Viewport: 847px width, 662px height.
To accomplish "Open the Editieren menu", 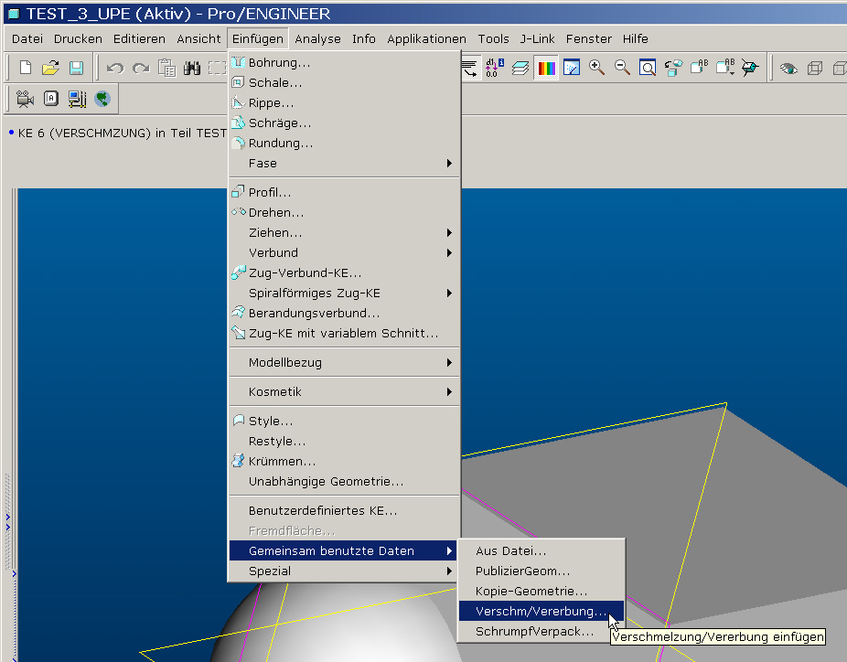I will pos(139,39).
